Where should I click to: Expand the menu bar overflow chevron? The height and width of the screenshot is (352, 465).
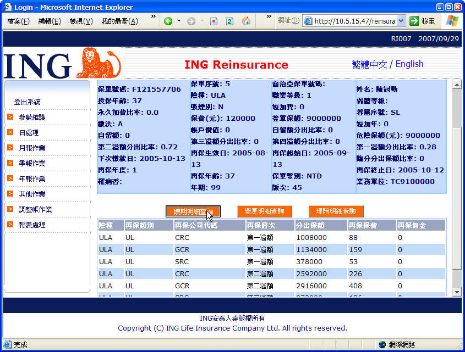154,16
